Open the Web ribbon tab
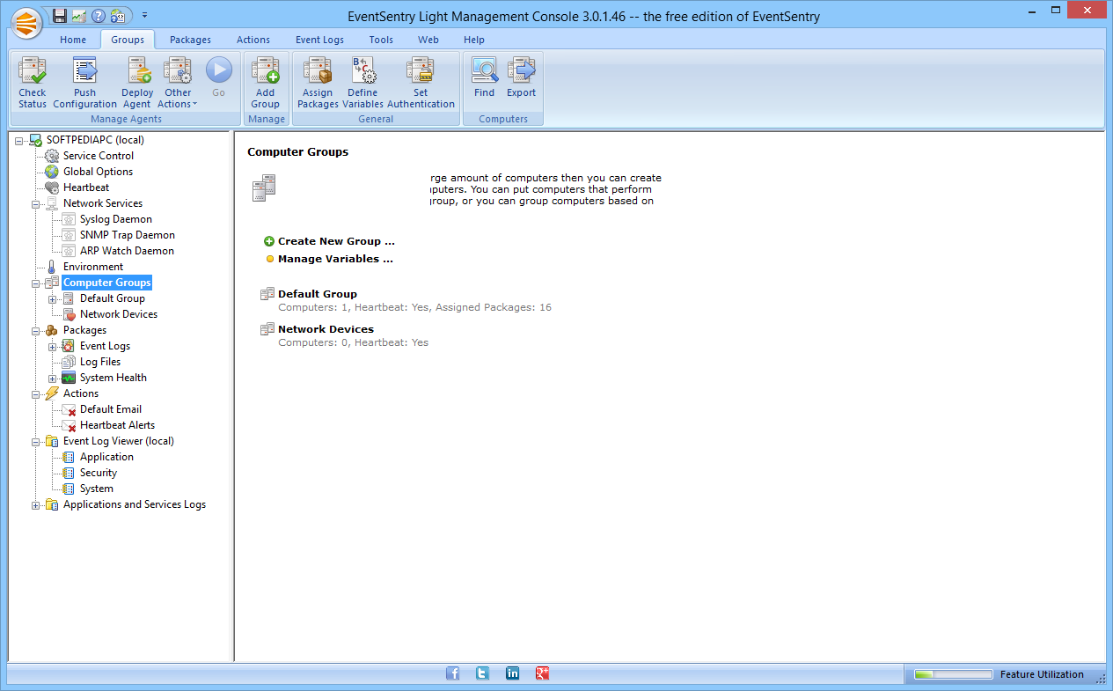The height and width of the screenshot is (691, 1113). click(x=428, y=40)
